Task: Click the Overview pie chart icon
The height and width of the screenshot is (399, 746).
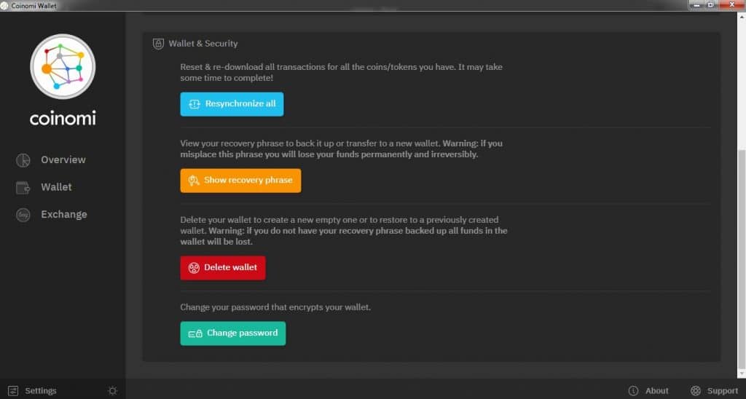Action: (23, 160)
